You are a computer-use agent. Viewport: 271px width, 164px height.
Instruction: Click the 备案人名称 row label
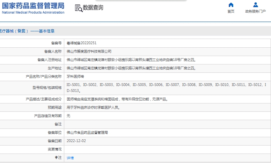click(53, 51)
